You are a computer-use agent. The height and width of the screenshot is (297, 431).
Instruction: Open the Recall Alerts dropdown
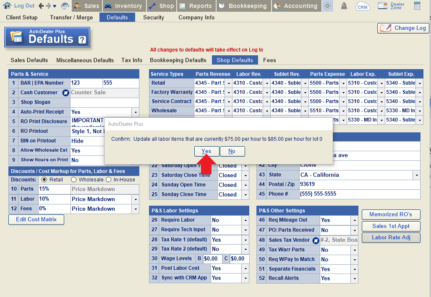(x=355, y=279)
